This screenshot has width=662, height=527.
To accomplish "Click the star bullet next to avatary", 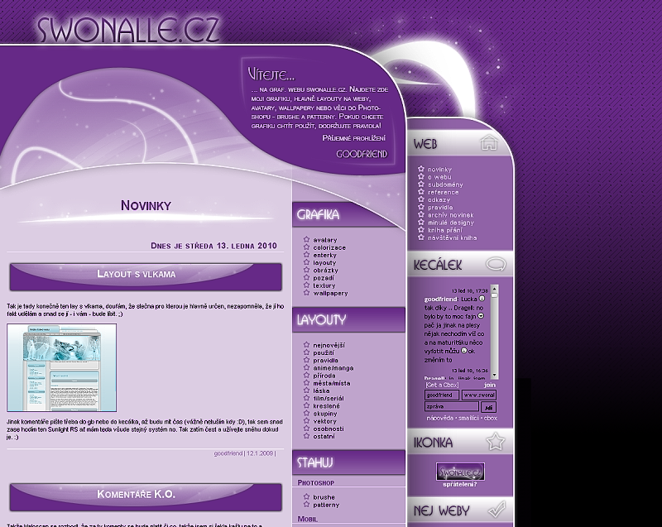I will (x=306, y=240).
